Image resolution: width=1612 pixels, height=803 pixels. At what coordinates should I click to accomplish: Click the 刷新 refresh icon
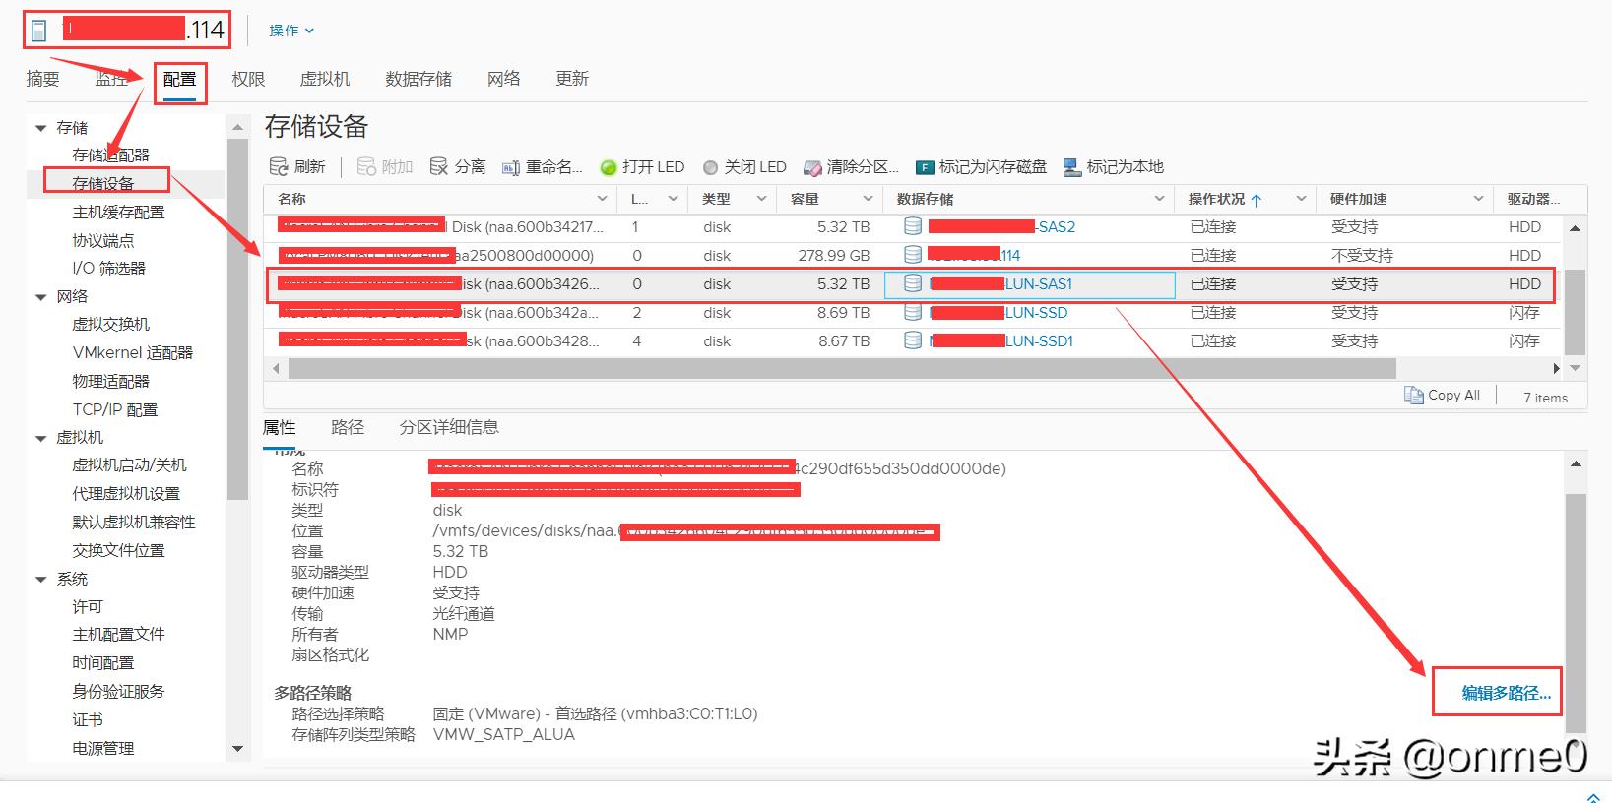(x=279, y=166)
